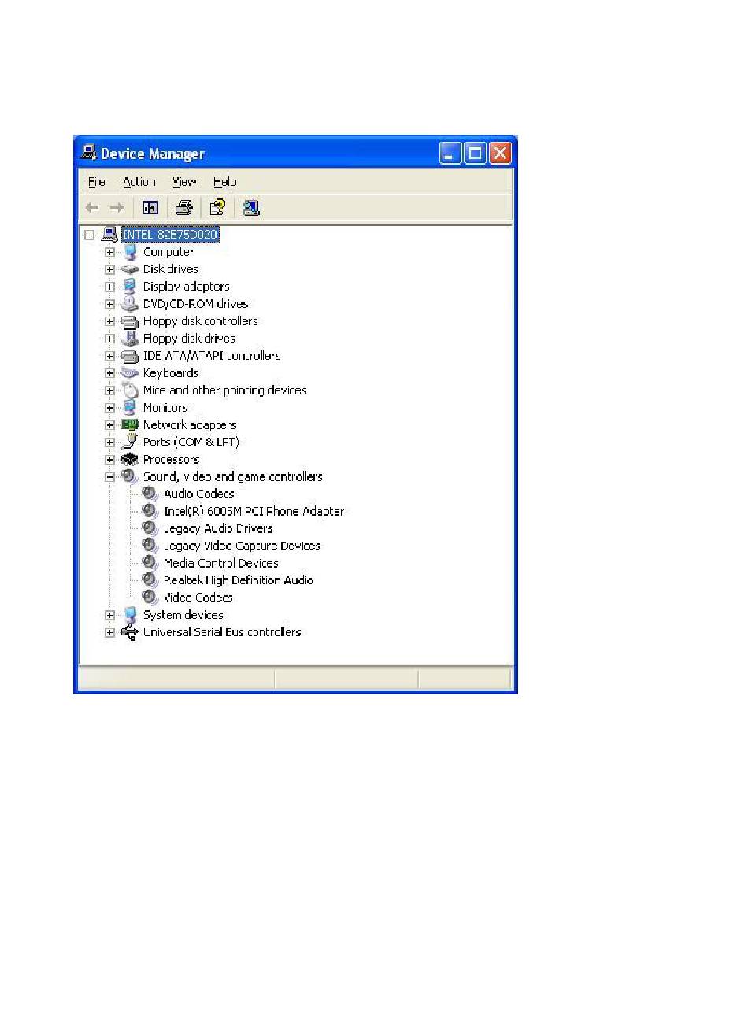This screenshot has height=1011, width=748.
Task: Click the Network adapters icon
Action: 130,425
